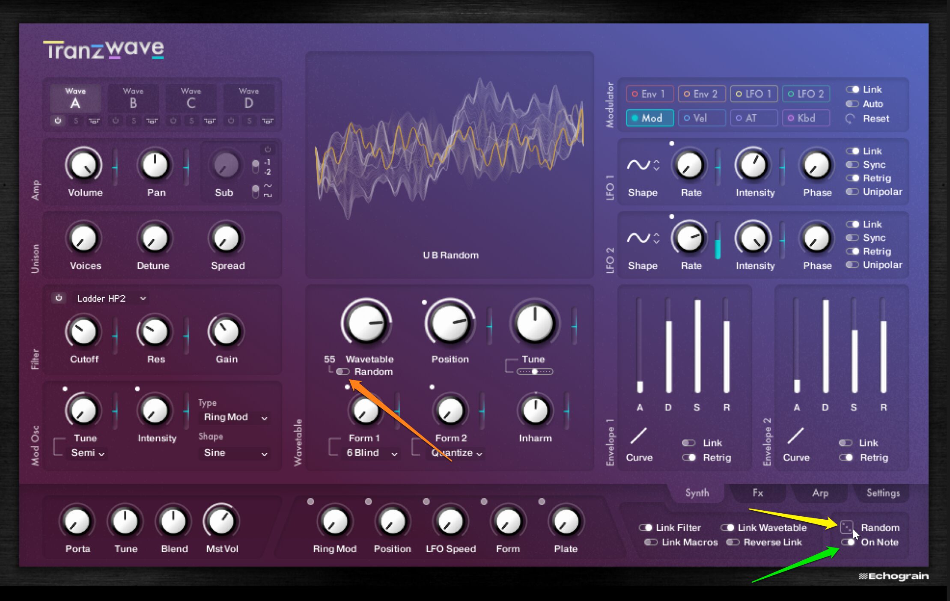Select the Wave C tab
Viewport: 950px width, 601px height.
[191, 98]
